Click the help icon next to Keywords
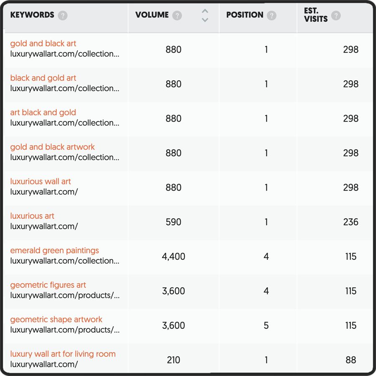This screenshot has height=376, width=376. tap(63, 16)
